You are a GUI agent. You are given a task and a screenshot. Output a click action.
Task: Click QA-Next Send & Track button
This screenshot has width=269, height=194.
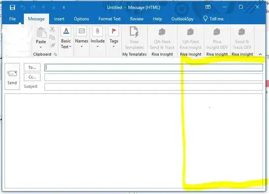point(162,39)
